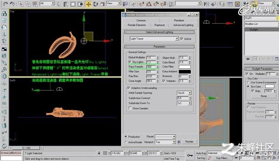Image resolution: width=279 pixels, height=161 pixels.
Task: Open the Schematic View icon
Action: tap(237, 4)
